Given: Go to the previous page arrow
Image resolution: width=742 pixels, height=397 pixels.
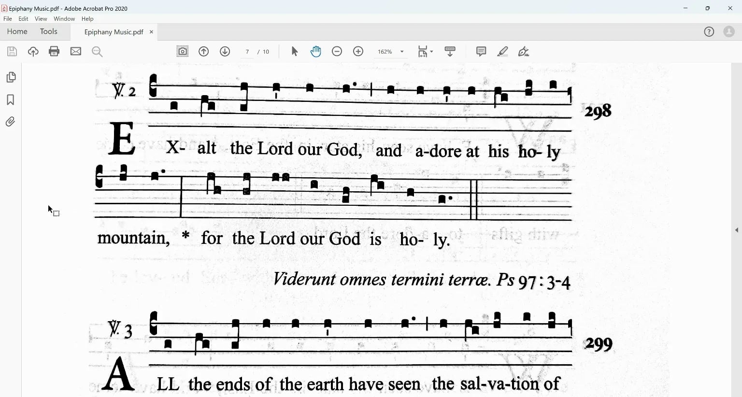Looking at the screenshot, I should coord(204,52).
